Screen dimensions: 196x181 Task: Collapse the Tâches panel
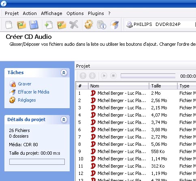click(64, 72)
